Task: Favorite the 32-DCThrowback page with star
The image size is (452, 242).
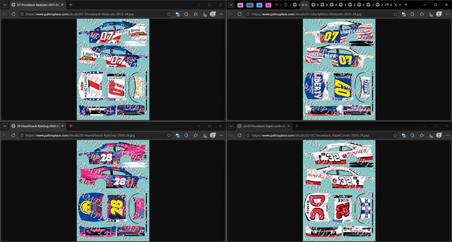Action: pos(395,135)
